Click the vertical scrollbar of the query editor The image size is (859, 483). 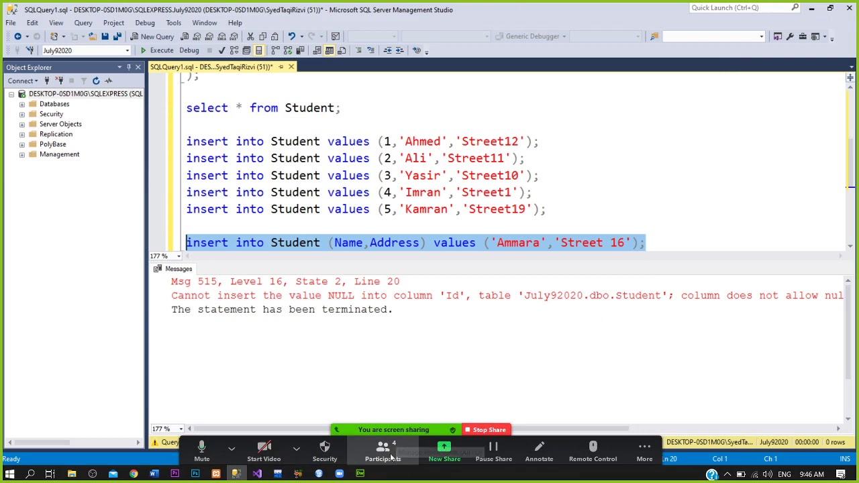pos(850,161)
